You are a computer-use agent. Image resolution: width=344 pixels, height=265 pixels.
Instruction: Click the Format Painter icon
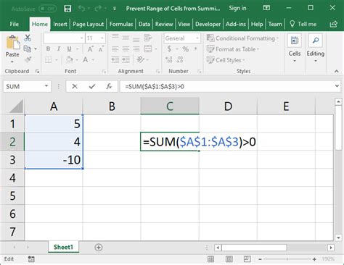[28, 59]
